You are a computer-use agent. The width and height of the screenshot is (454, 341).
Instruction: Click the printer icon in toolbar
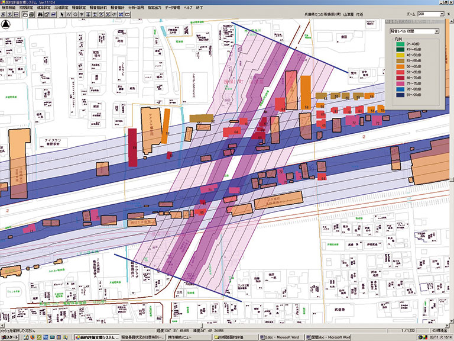(x=31, y=15)
